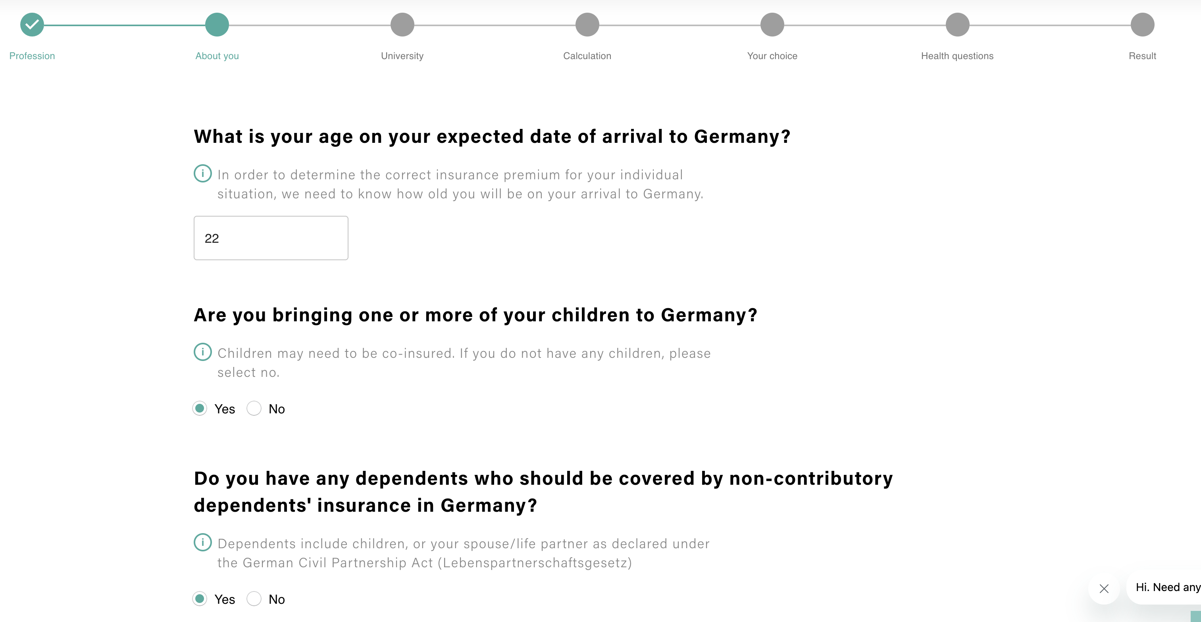This screenshot has width=1201, height=622.
Task: Click the info icon beside the age explanation
Action: [202, 173]
